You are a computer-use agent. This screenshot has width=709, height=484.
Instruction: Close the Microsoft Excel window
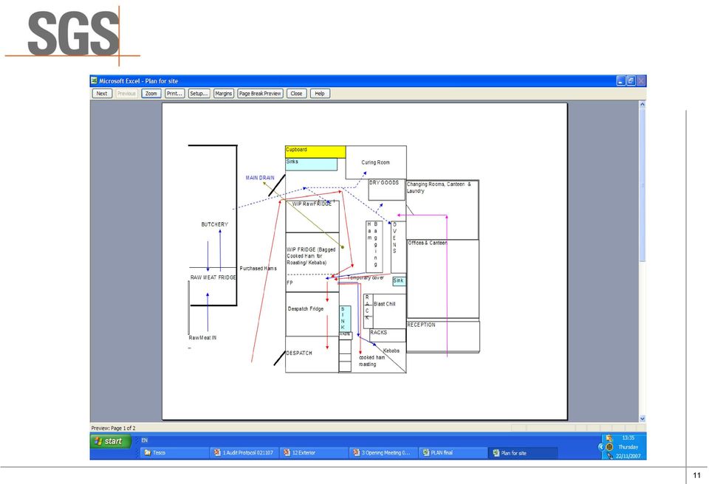coord(641,81)
